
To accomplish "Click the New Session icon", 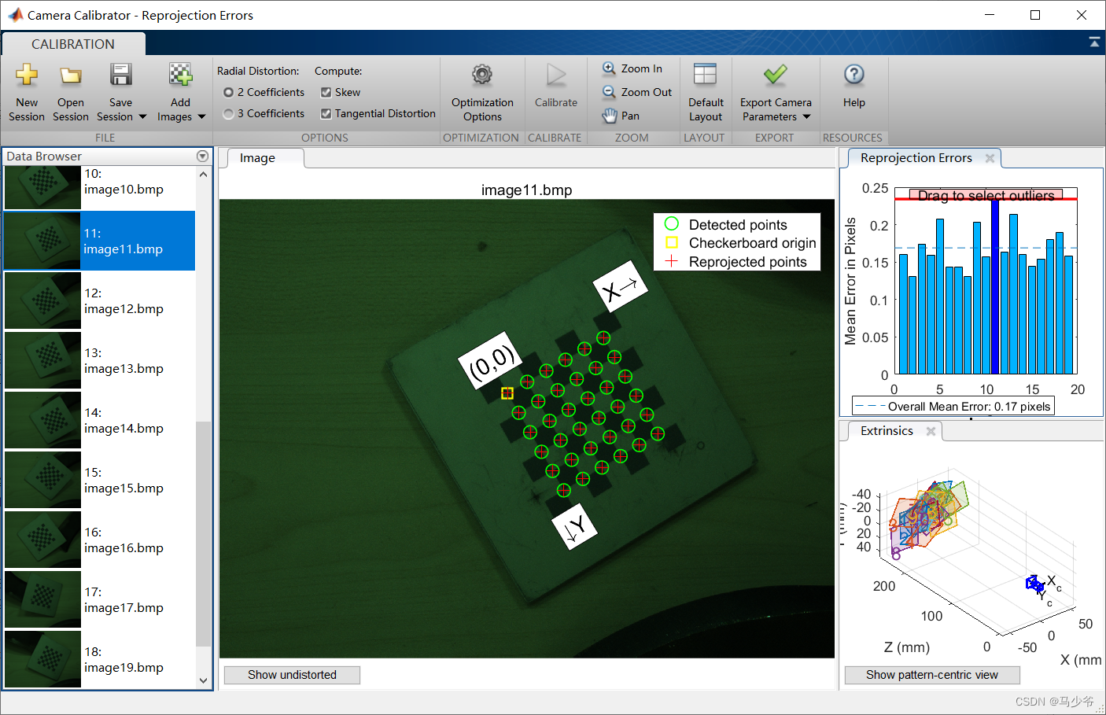I will [x=27, y=76].
